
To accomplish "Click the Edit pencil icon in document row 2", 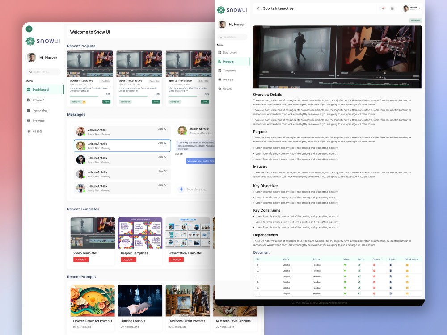I will [x=359, y=271].
